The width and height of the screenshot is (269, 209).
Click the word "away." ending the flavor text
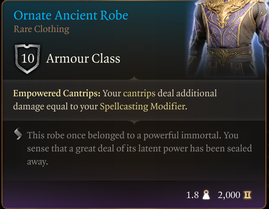tap(37, 162)
